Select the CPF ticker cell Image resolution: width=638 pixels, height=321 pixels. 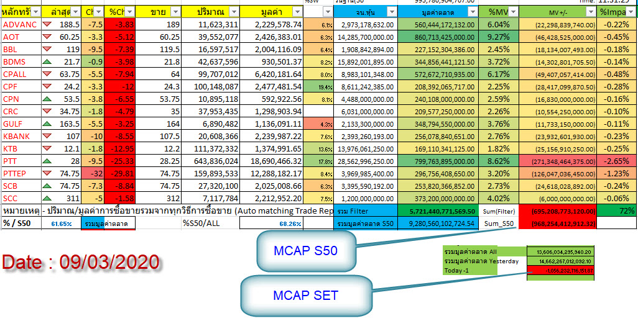21,86
